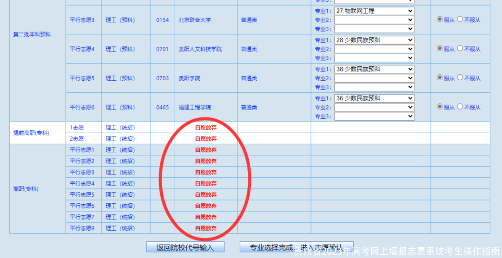Click school name 贵阳人文科技学院
Image resolution: width=502 pixels, height=258 pixels.
point(200,49)
